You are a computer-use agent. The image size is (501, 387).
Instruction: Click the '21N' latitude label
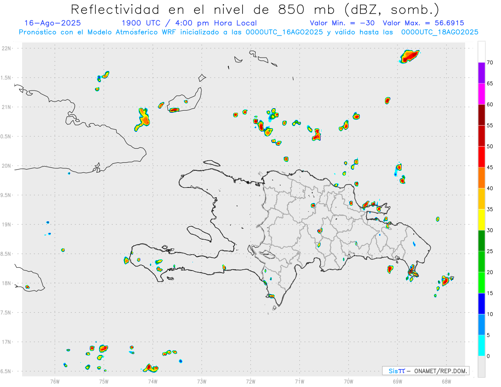(x=7, y=107)
